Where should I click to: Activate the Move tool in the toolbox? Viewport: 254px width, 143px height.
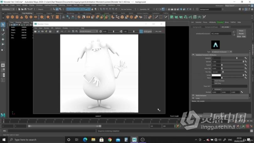point(3,39)
